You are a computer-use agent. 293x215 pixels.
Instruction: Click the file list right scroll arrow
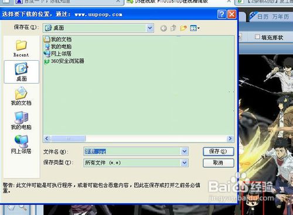(x=230, y=138)
